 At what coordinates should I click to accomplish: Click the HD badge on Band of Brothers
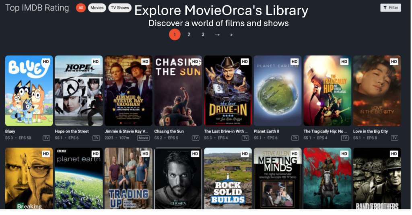tap(394, 154)
